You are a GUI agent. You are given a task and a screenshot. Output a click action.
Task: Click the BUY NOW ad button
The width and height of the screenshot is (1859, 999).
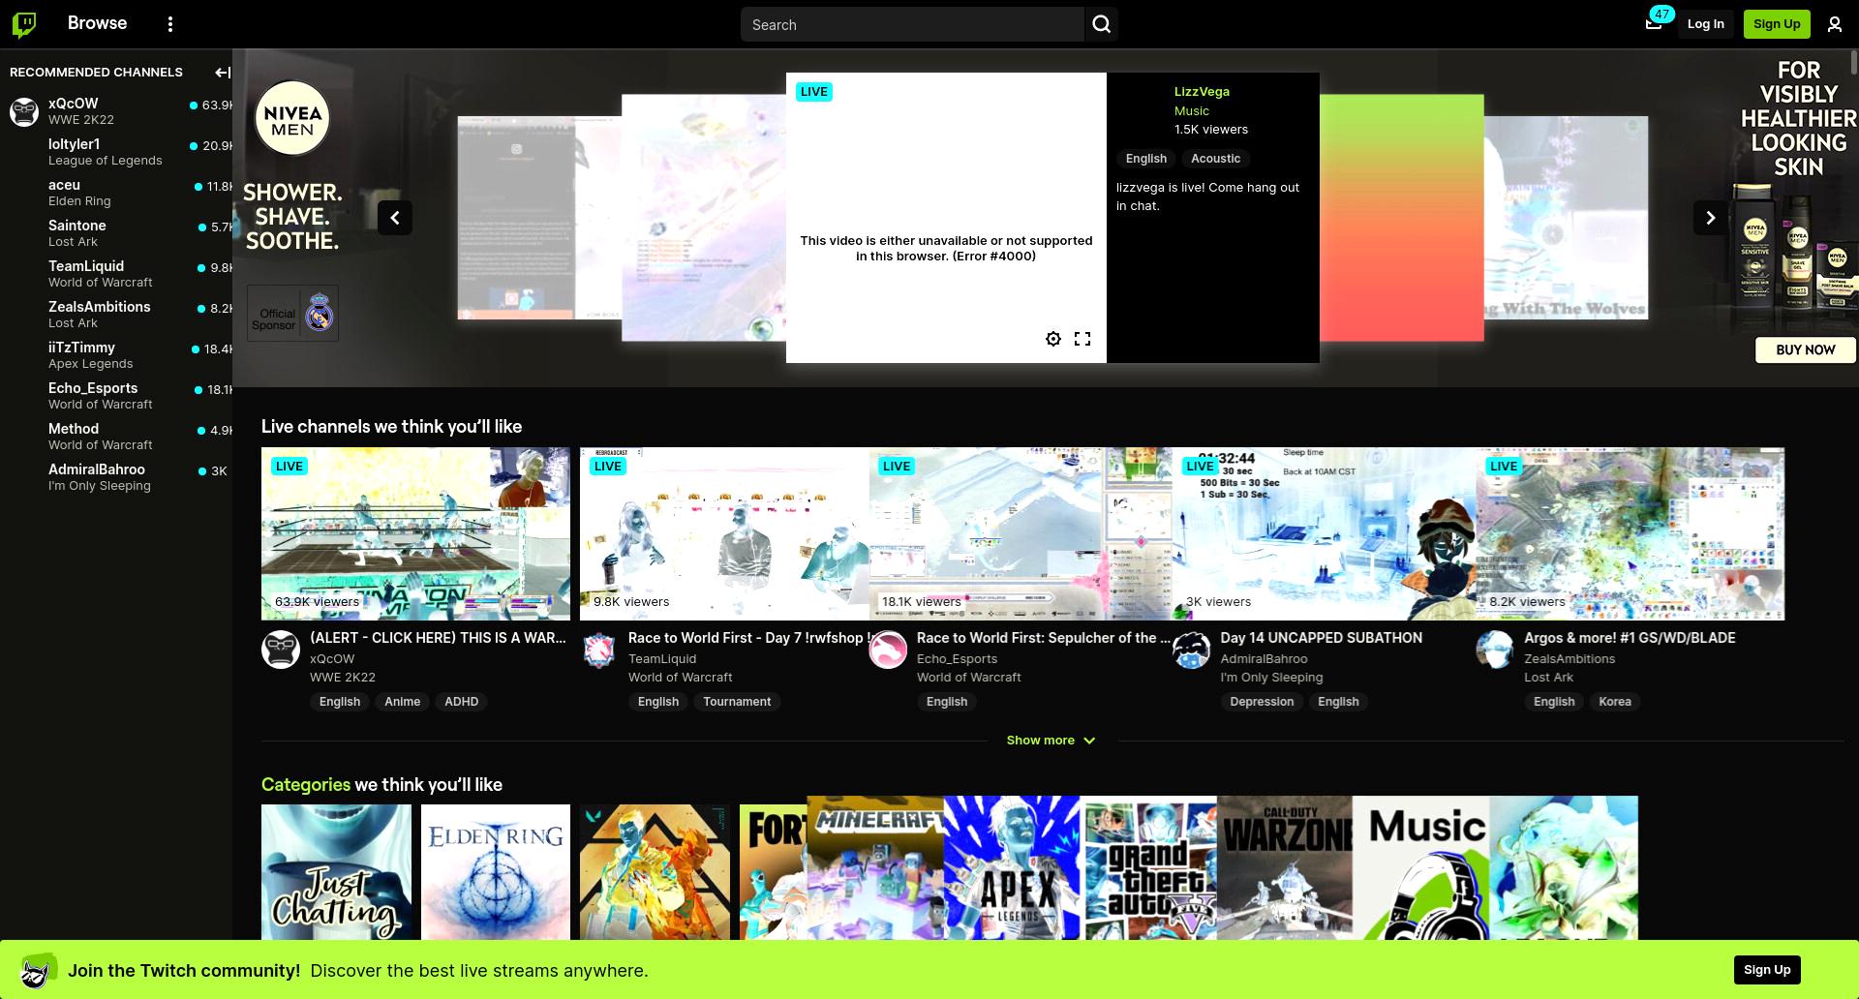pyautogui.click(x=1806, y=349)
